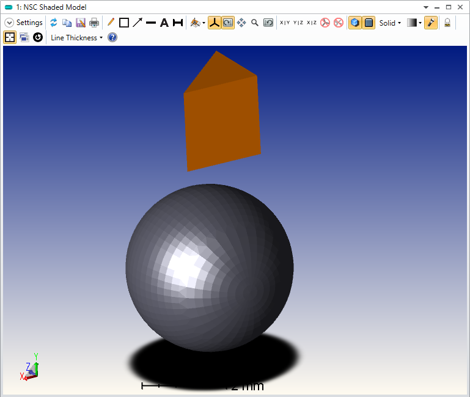Click the print window icon
This screenshot has width=470, height=397.
(94, 23)
